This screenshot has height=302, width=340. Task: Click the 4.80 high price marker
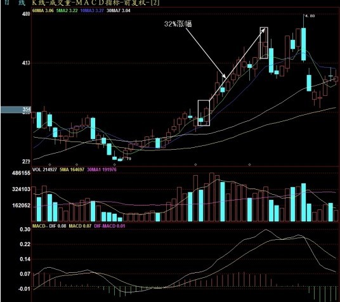pos(310,16)
